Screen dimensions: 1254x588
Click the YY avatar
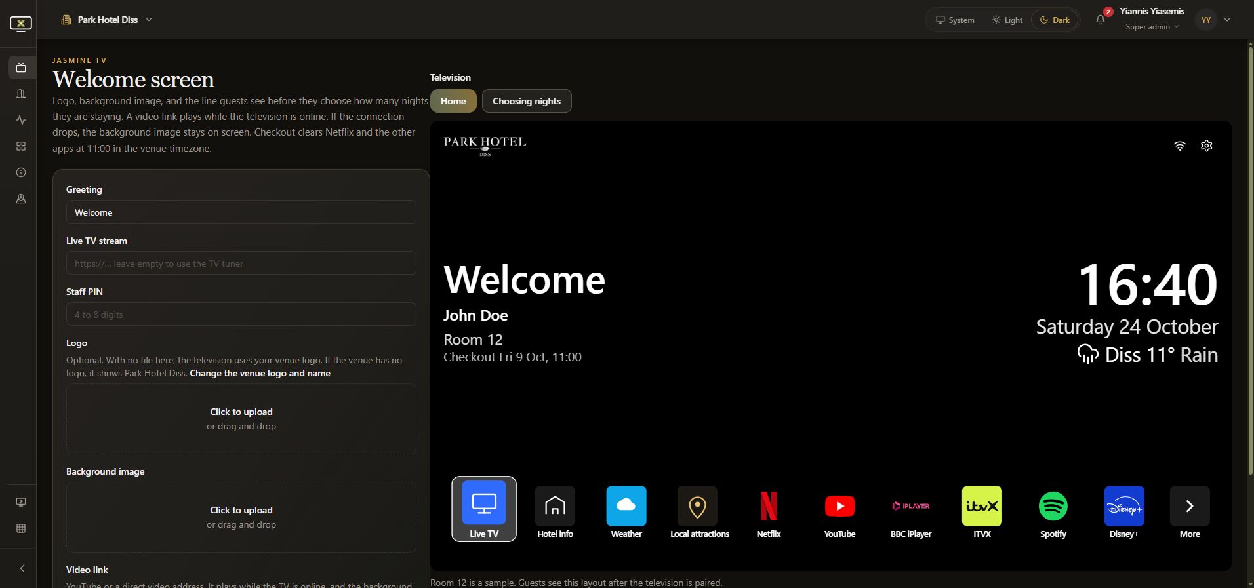pyautogui.click(x=1206, y=20)
